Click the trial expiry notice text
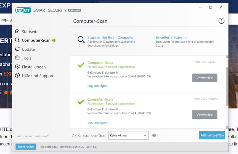 (68, 147)
